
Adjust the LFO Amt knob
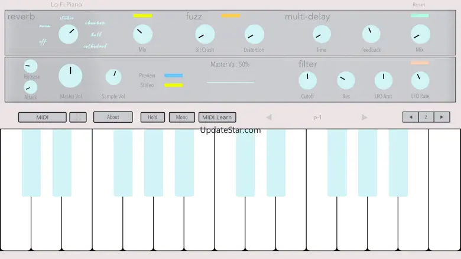(384, 80)
